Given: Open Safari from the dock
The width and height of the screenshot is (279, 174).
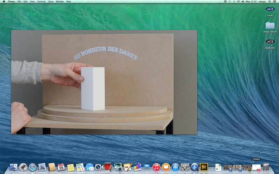Looking at the screenshot, I should (x=33, y=167).
